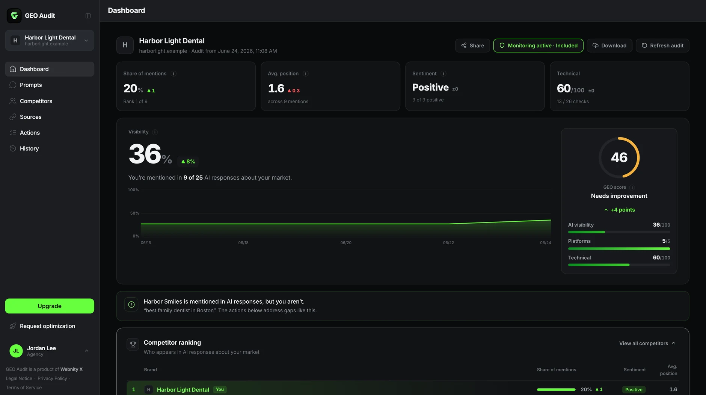Download the audit report
This screenshot has width=706, height=395.
point(609,45)
